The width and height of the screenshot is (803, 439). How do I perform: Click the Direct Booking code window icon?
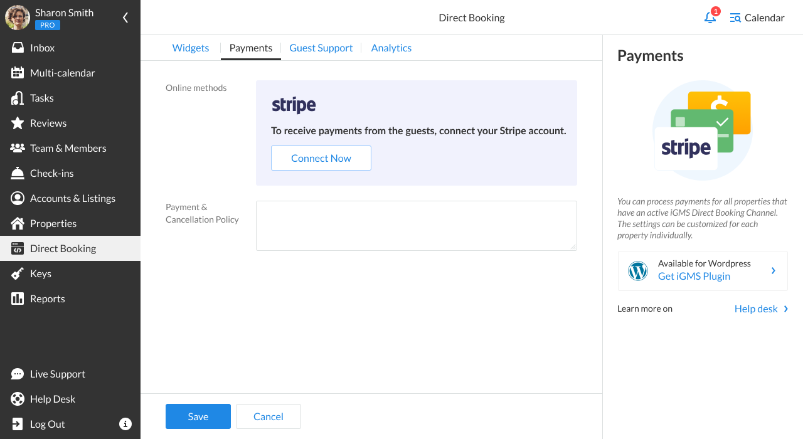coord(18,248)
